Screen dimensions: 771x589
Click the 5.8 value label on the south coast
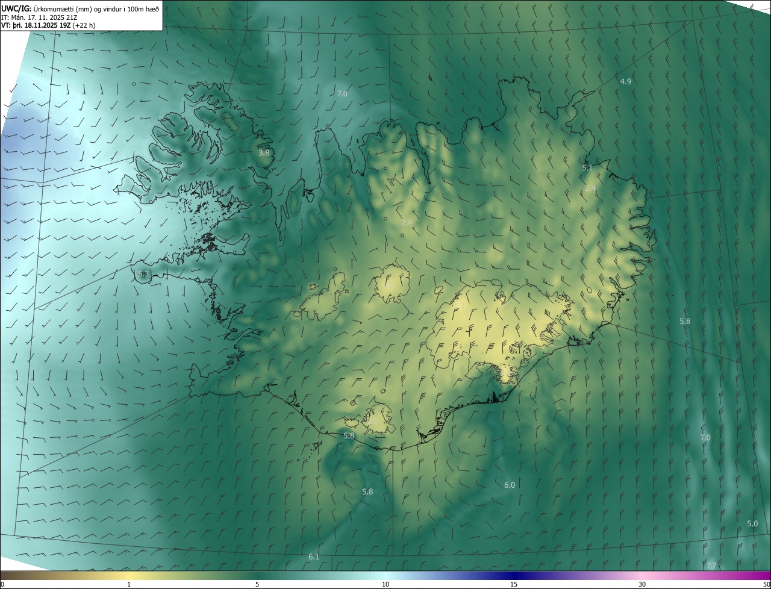point(349,435)
